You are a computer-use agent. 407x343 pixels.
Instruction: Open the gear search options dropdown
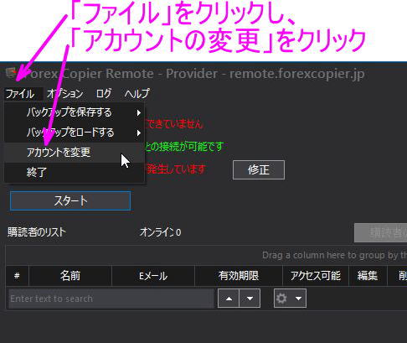click(x=290, y=299)
